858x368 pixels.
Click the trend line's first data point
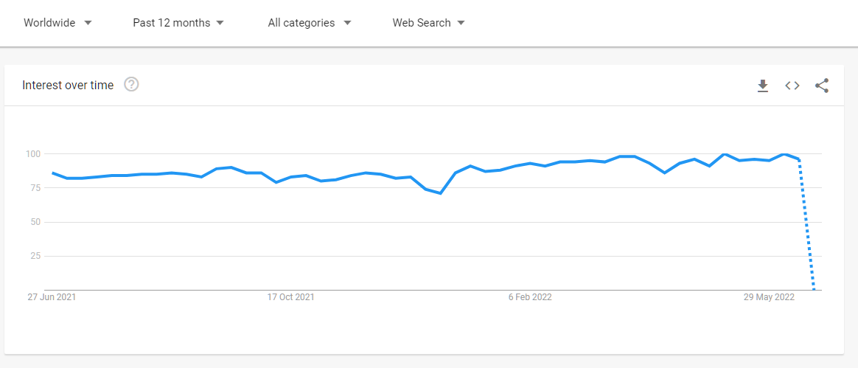[52, 173]
